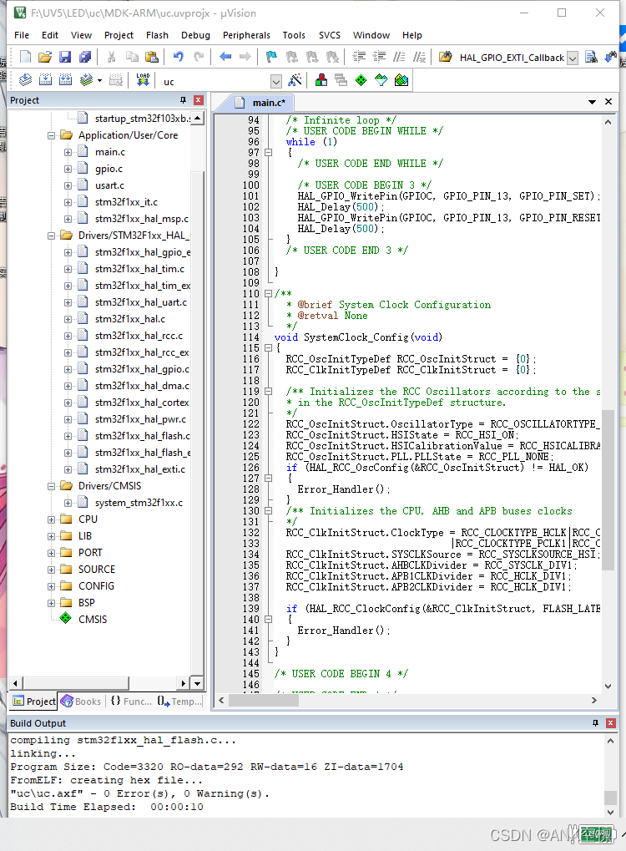This screenshot has width=626, height=851.
Task: Click the Batch Build icon
Action: pyautogui.click(x=87, y=80)
